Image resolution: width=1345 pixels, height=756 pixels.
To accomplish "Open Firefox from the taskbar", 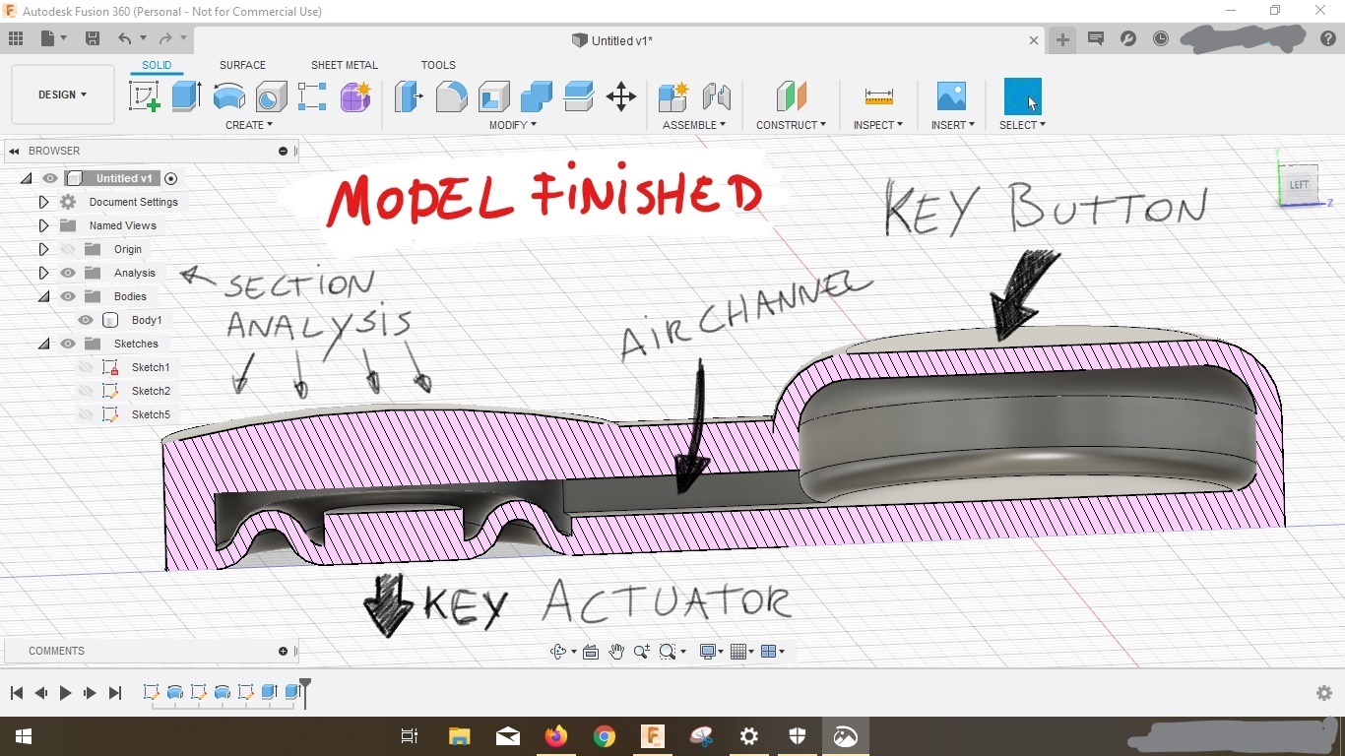I will pyautogui.click(x=556, y=736).
